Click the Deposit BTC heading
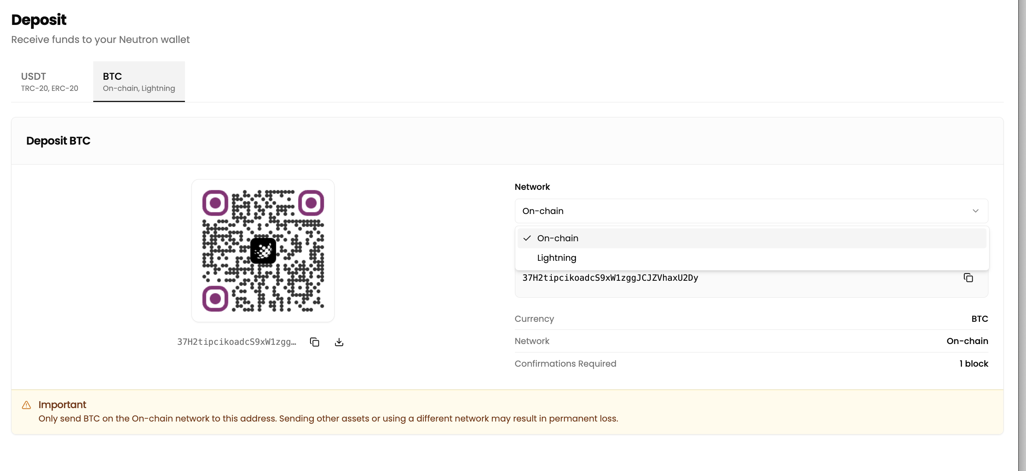 (58, 140)
